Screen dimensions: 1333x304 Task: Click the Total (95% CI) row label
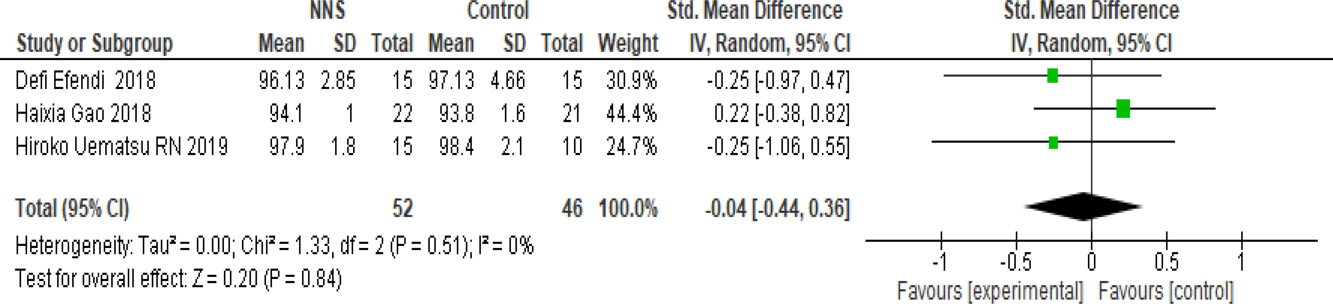coord(72,208)
